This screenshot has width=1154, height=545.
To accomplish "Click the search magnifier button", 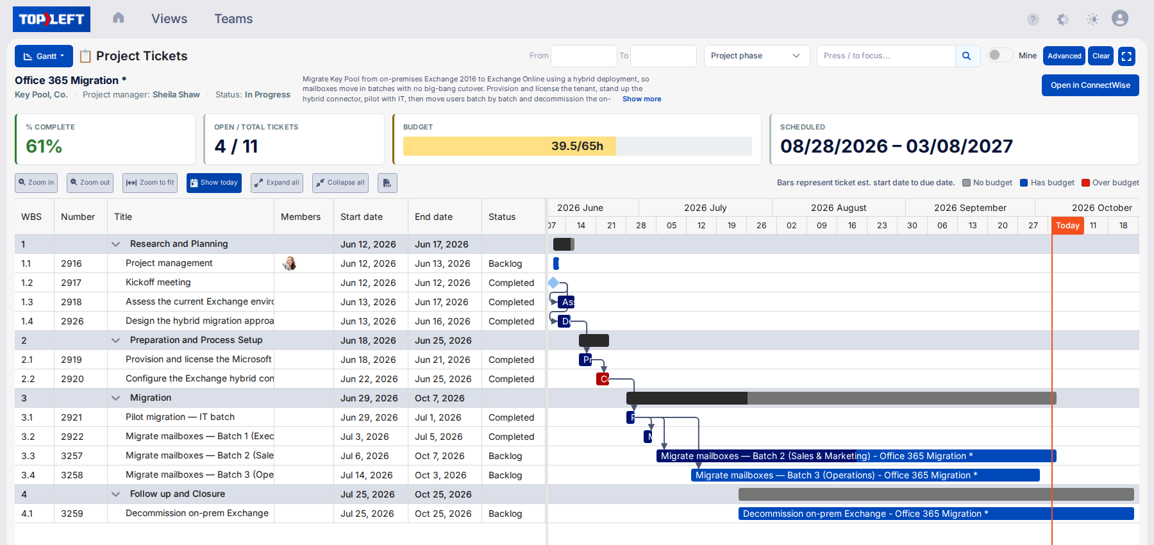I will (x=967, y=56).
